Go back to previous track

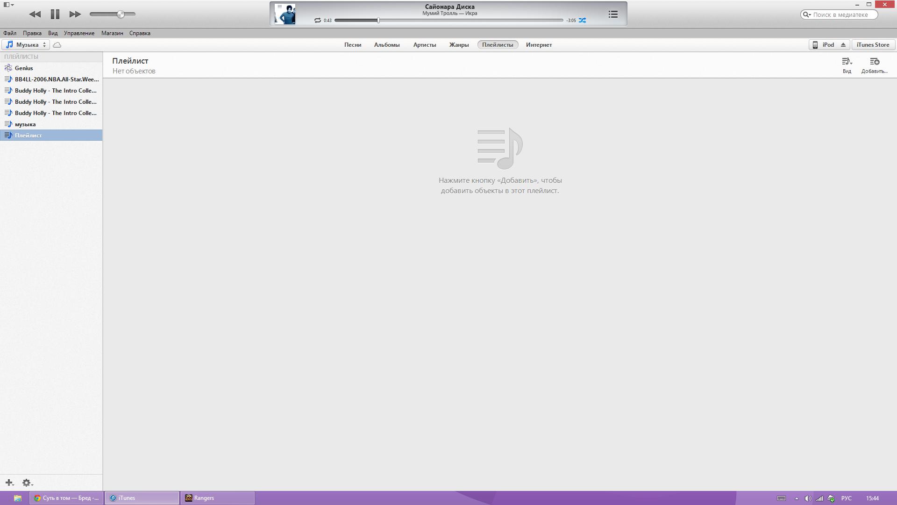pyautogui.click(x=35, y=14)
